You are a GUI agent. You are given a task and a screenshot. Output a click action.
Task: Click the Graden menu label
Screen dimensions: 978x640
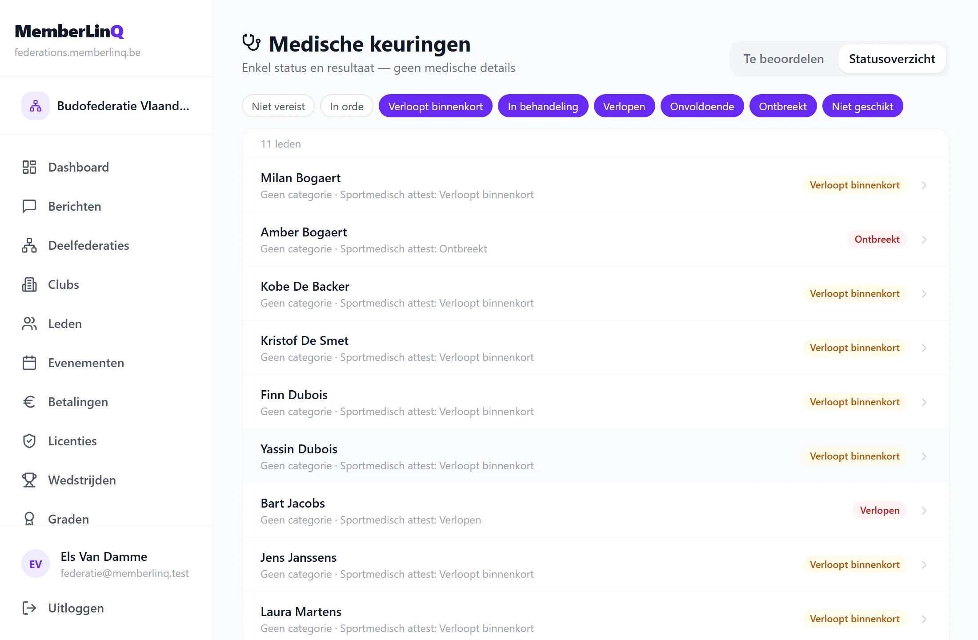click(68, 519)
